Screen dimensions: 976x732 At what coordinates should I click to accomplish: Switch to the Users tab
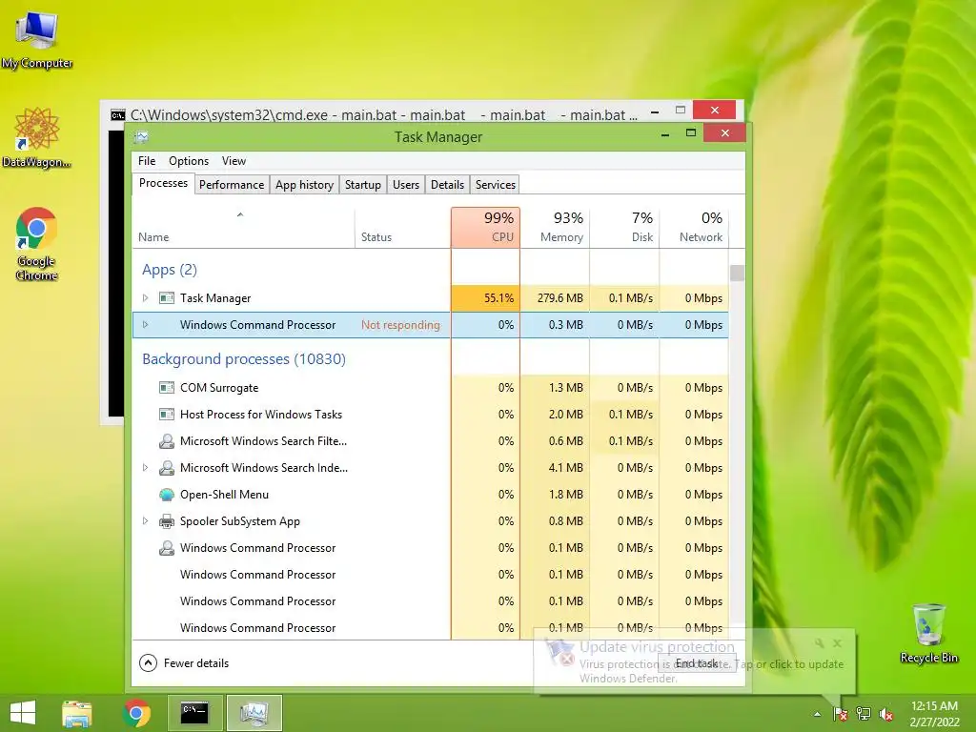[x=406, y=185]
